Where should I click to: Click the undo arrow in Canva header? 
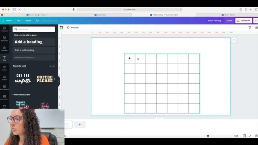click(x=37, y=21)
